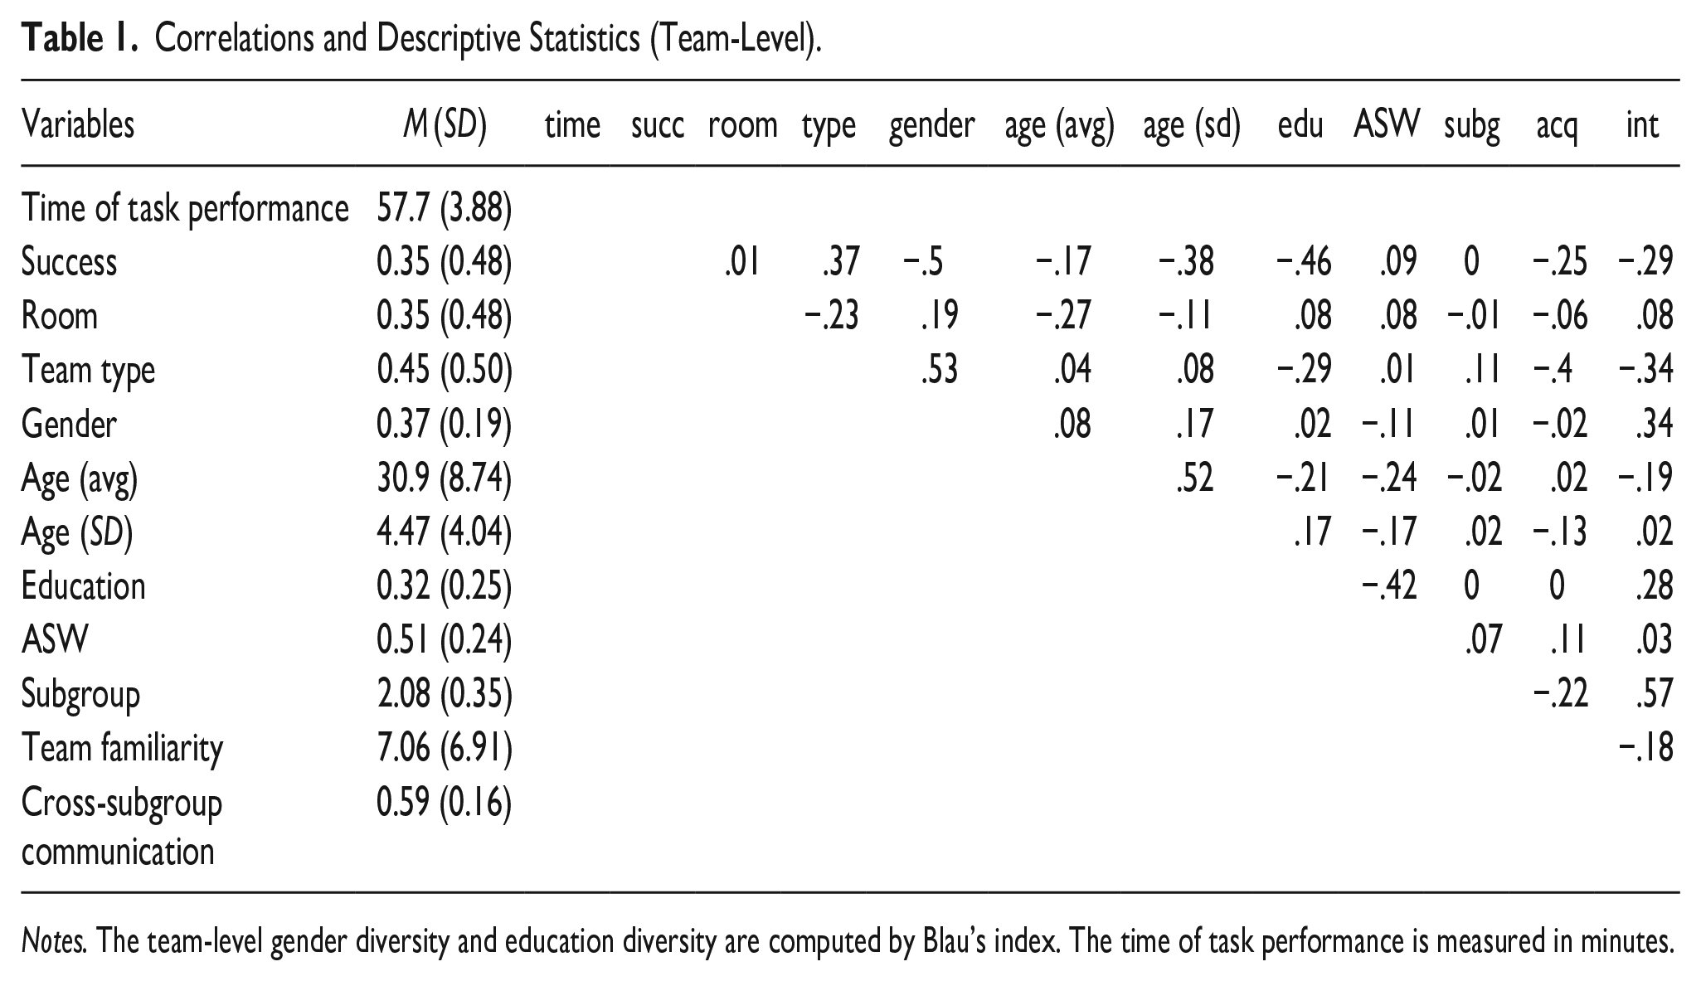Select the 'Variables' column header

78,124
